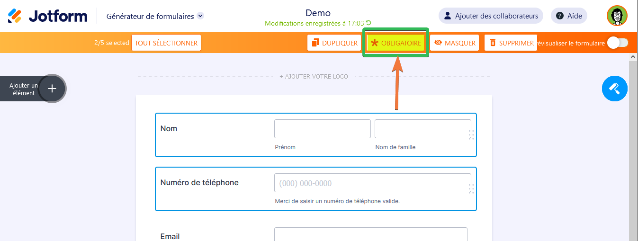
Task: Open the Aide help button
Action: click(x=569, y=16)
